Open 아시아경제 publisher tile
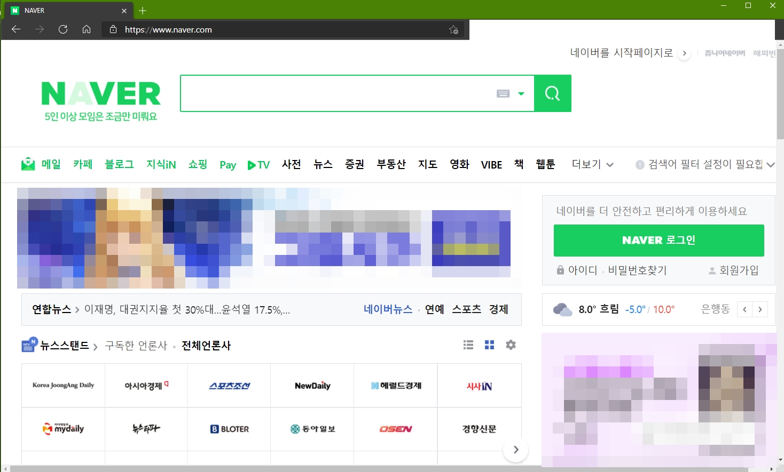This screenshot has height=472, width=784. tap(146, 386)
